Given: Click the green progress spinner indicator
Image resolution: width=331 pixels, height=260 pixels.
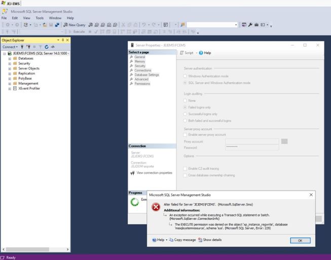Looking at the screenshot, I should tap(135, 202).
